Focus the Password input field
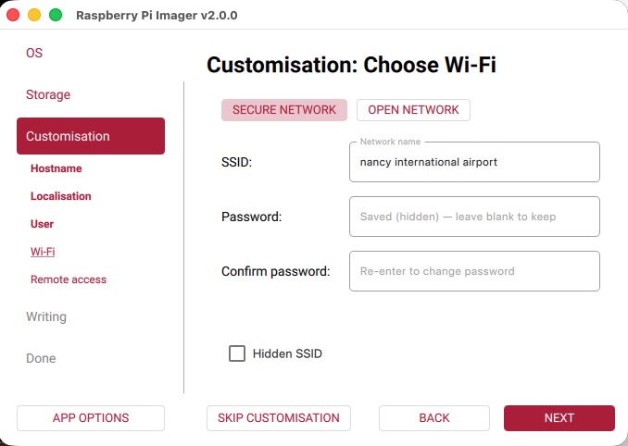The width and height of the screenshot is (628, 446). pos(474,217)
